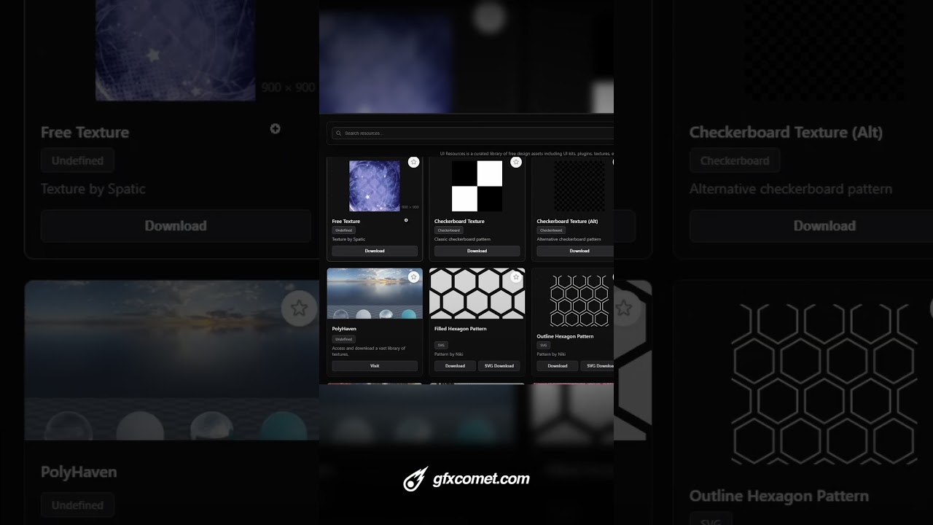
Task: Click 'Pattern by Niki' under Filled Hexagon Pattern
Action: [449, 354]
